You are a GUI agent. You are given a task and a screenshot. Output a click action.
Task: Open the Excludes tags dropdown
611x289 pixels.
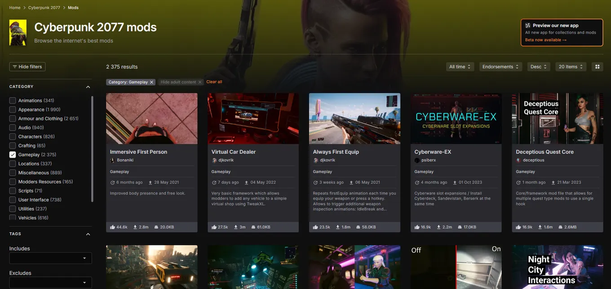pyautogui.click(x=51, y=282)
